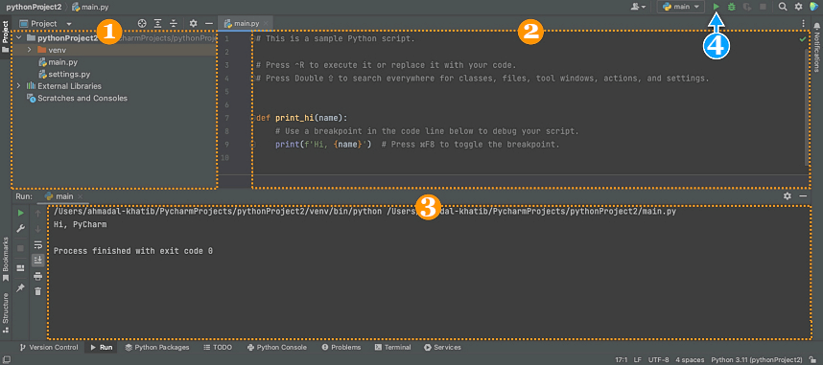This screenshot has width=823, height=365.
Task: Hide the Project tool window
Action: pos(208,24)
